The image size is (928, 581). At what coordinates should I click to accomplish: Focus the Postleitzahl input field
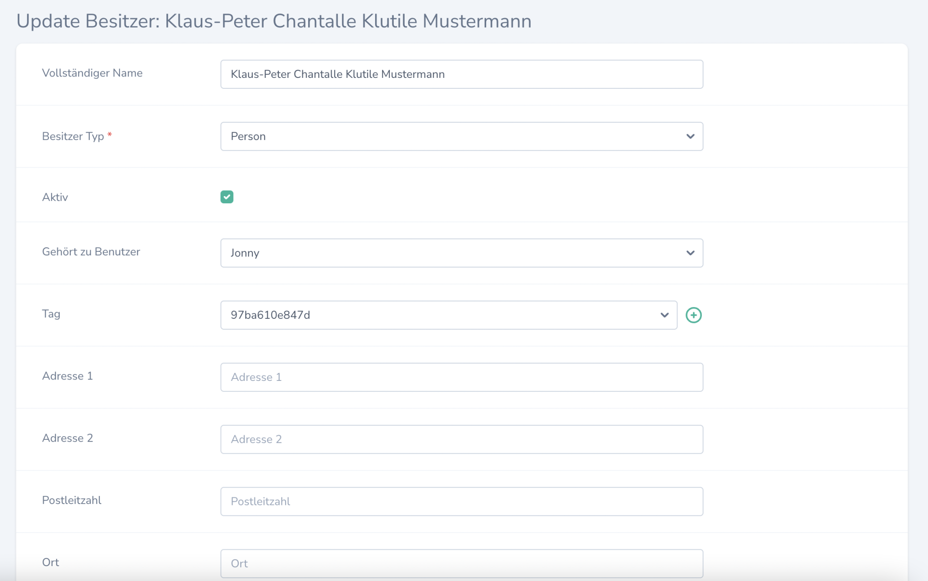pyautogui.click(x=461, y=501)
